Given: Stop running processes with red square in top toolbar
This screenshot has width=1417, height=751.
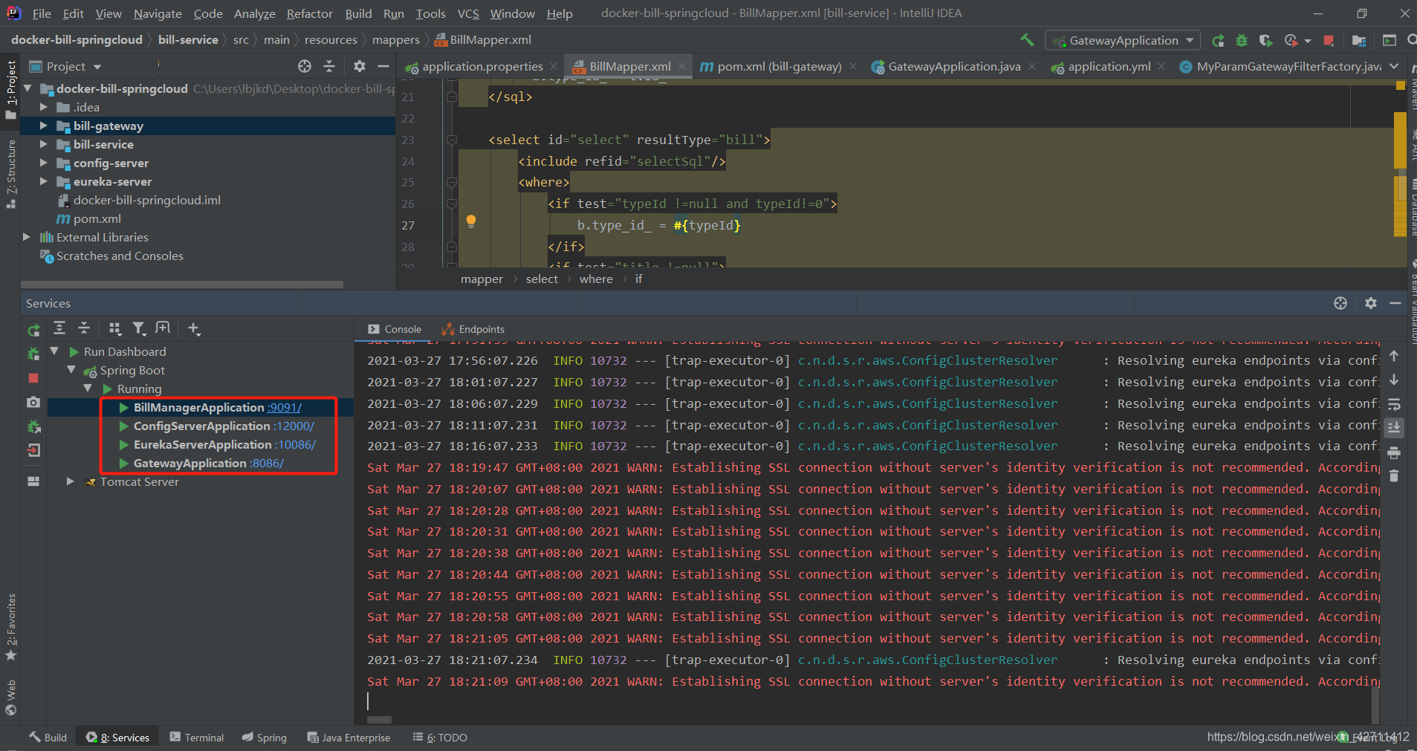Looking at the screenshot, I should [x=1329, y=40].
